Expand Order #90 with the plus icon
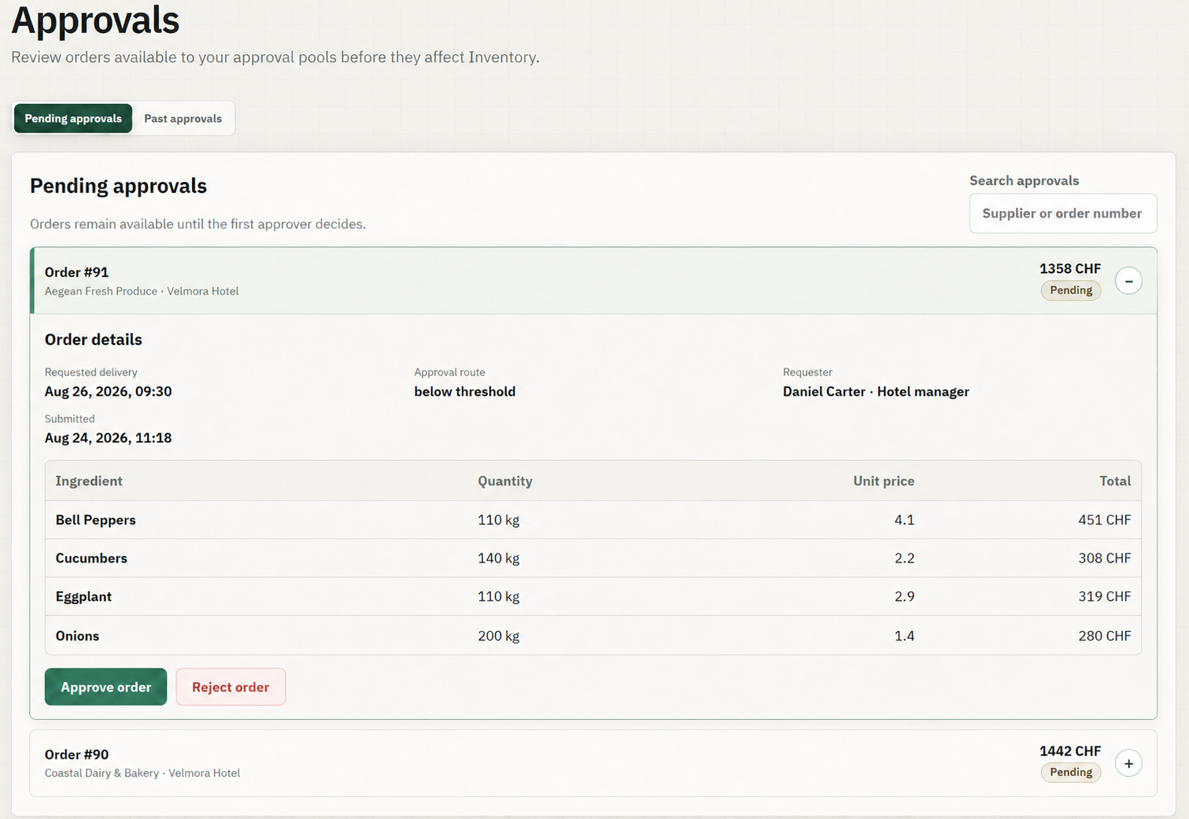The image size is (1189, 819). coord(1128,763)
